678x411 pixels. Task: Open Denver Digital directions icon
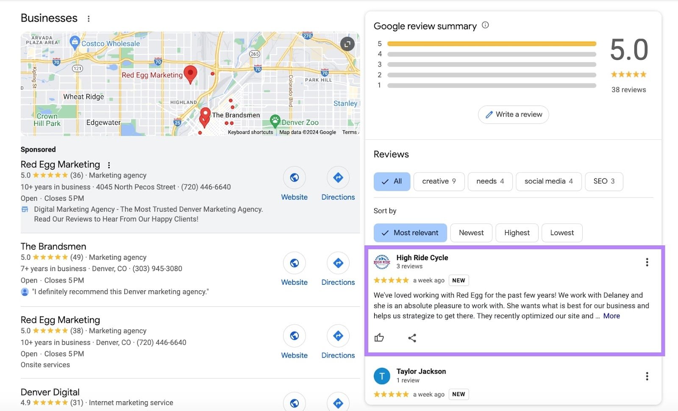point(338,403)
